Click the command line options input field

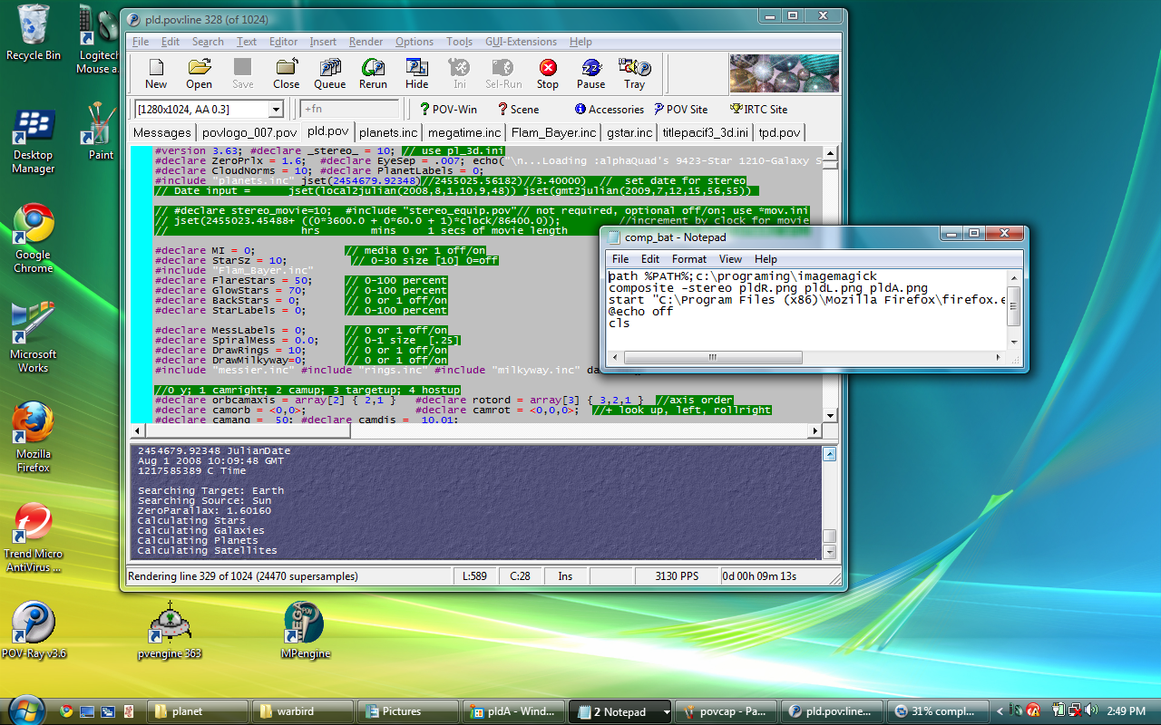click(350, 110)
